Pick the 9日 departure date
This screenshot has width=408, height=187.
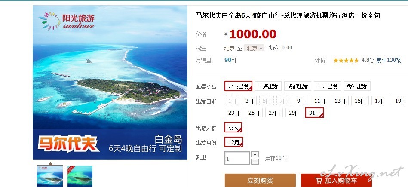pyautogui.click(x=301, y=101)
